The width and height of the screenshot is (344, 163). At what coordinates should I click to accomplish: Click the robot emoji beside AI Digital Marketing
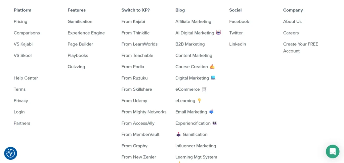(218, 33)
